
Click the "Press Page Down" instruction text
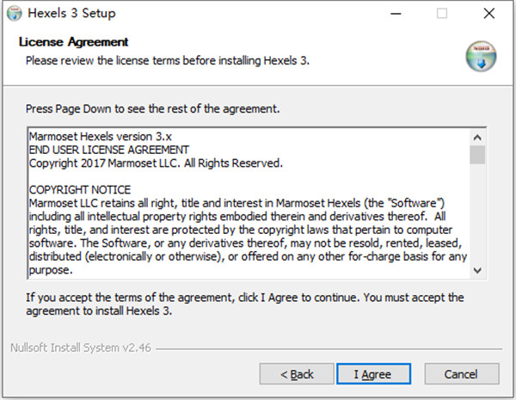(152, 109)
